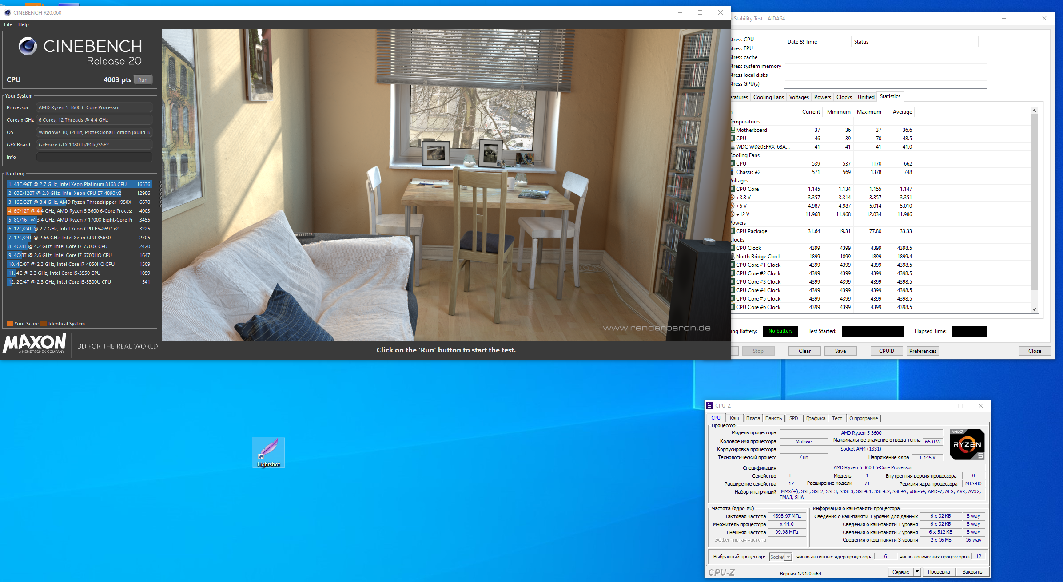Toggle the Stress cache option

point(744,57)
